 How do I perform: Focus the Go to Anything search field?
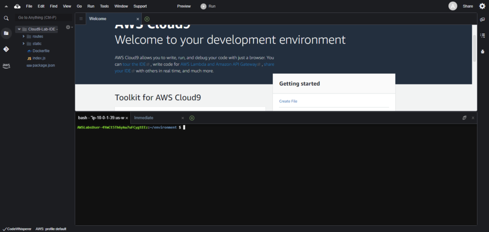(x=43, y=18)
